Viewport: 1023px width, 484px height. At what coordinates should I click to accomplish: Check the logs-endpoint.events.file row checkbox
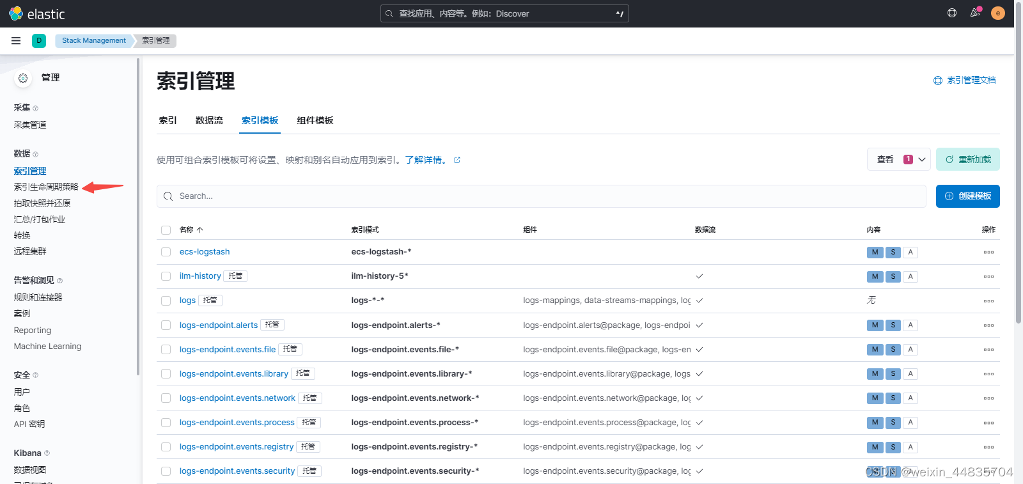[166, 349]
